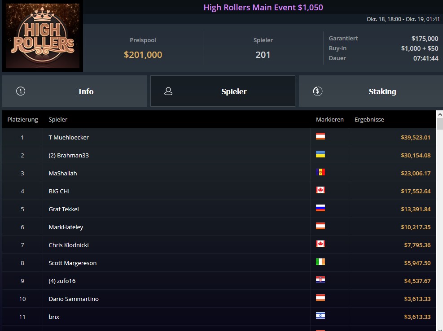Click the Ukrainian flag beside Brahman33
Viewport: 443px width, 331px height.
tap(320, 154)
